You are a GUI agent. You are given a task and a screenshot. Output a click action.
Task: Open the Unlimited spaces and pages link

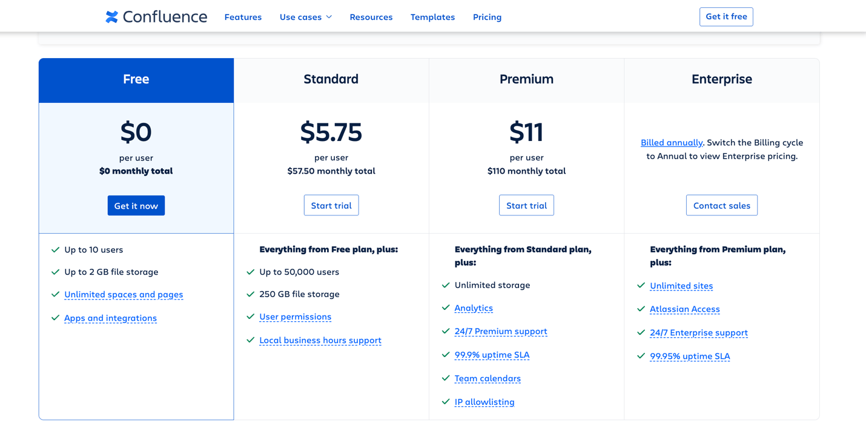click(124, 294)
